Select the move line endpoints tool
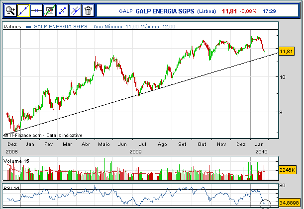The height and width of the screenshot is (209, 304). 62,10
